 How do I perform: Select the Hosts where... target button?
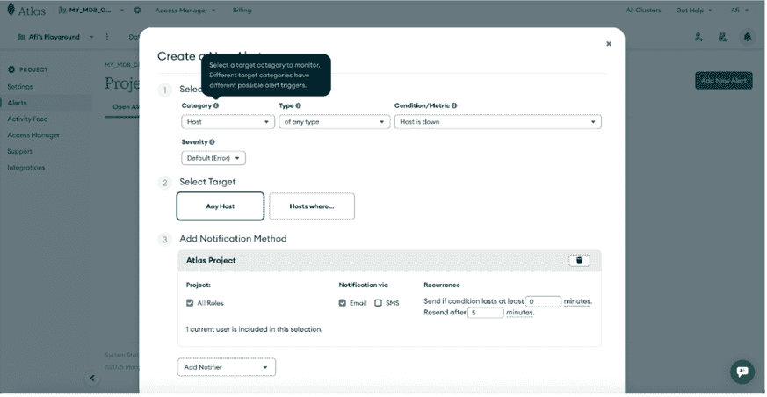click(x=312, y=206)
